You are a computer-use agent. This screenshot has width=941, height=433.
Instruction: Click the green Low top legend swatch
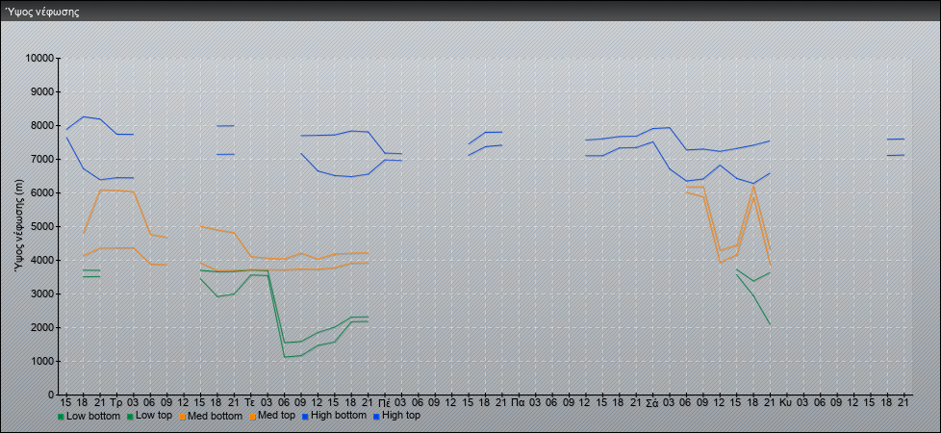131,416
